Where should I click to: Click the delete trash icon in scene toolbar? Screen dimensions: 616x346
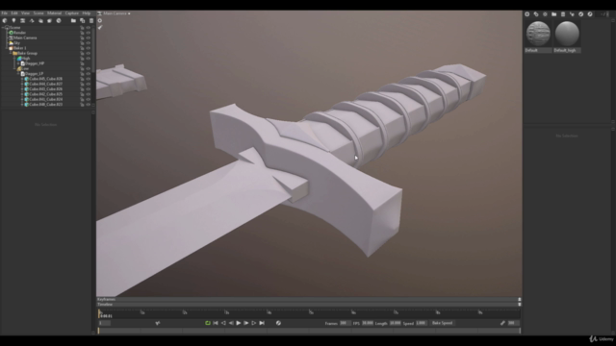pyautogui.click(x=91, y=21)
